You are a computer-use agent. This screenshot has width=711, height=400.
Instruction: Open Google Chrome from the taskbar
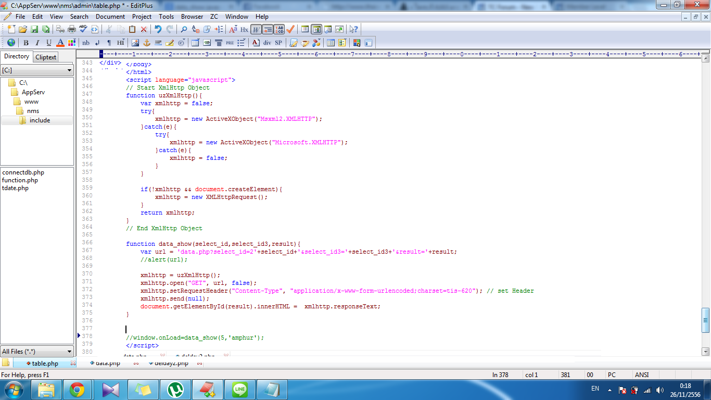point(77,390)
